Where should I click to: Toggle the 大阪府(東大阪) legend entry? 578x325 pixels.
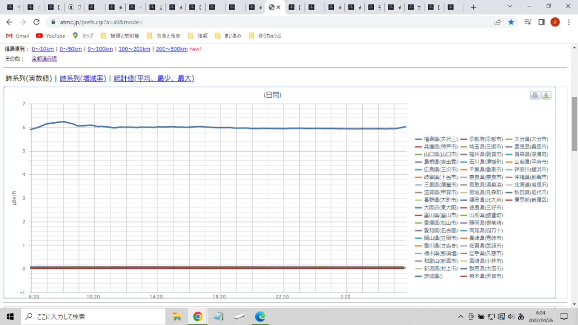(x=435, y=208)
